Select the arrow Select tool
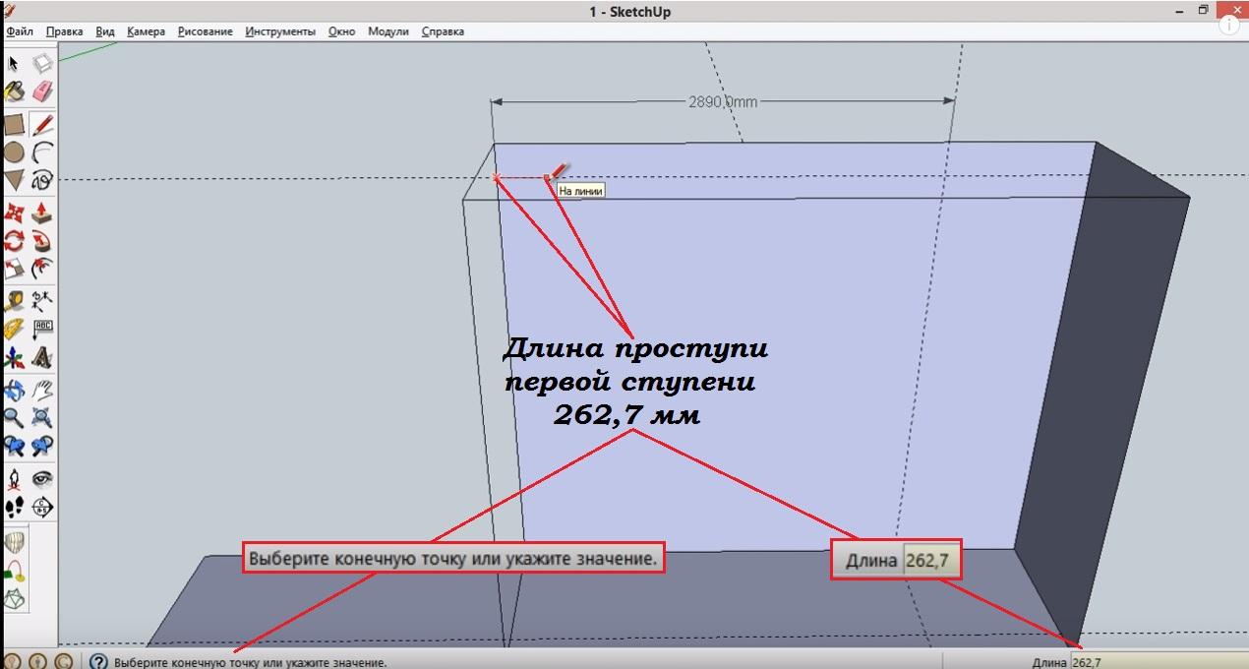This screenshot has width=1249, height=669. [x=14, y=64]
